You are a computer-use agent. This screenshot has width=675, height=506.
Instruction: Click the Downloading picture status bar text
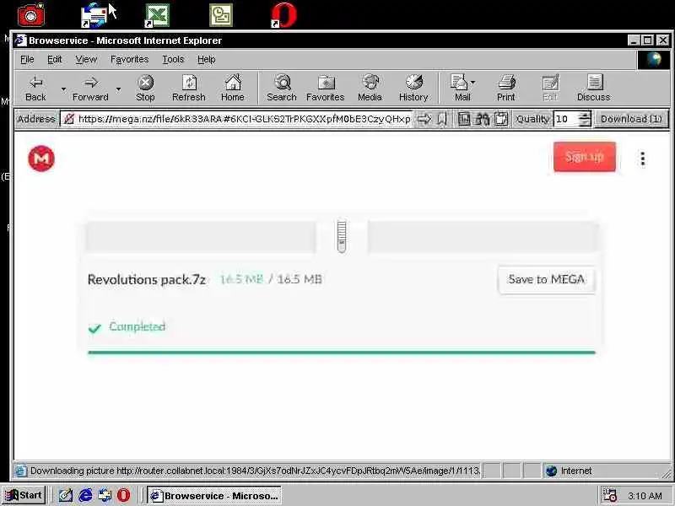pos(255,471)
